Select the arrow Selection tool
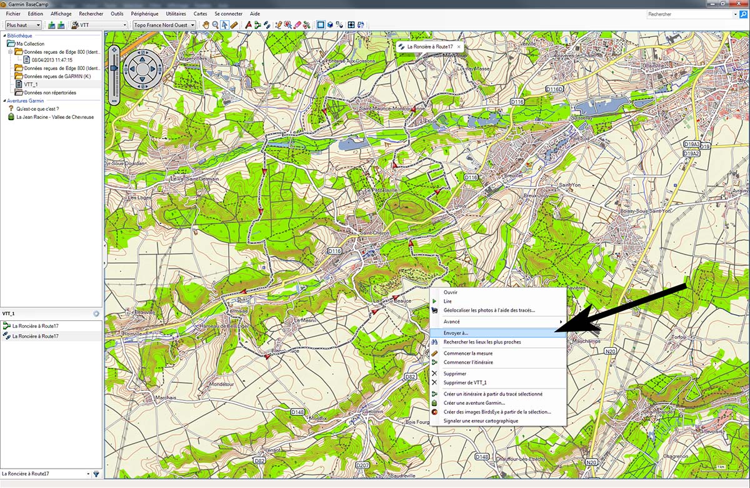The width and height of the screenshot is (750, 488). [x=224, y=25]
